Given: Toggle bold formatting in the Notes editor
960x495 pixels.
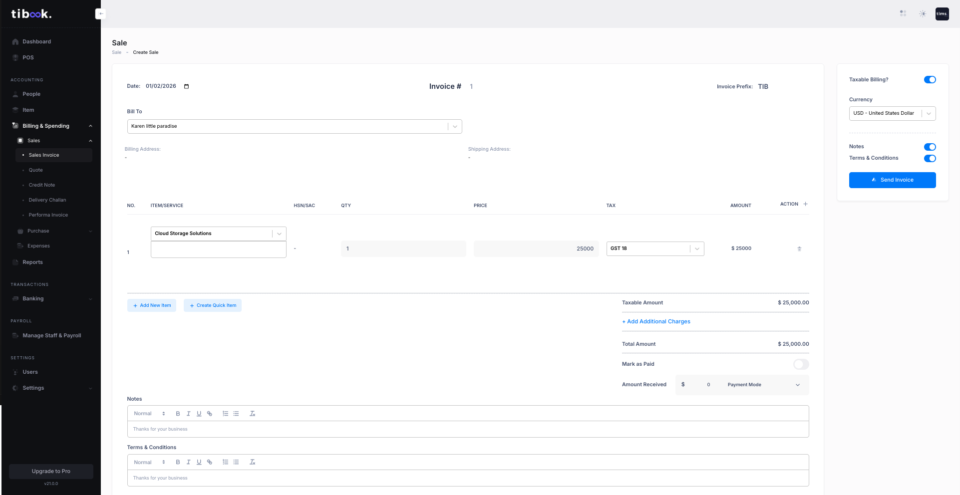Looking at the screenshot, I should (x=178, y=413).
